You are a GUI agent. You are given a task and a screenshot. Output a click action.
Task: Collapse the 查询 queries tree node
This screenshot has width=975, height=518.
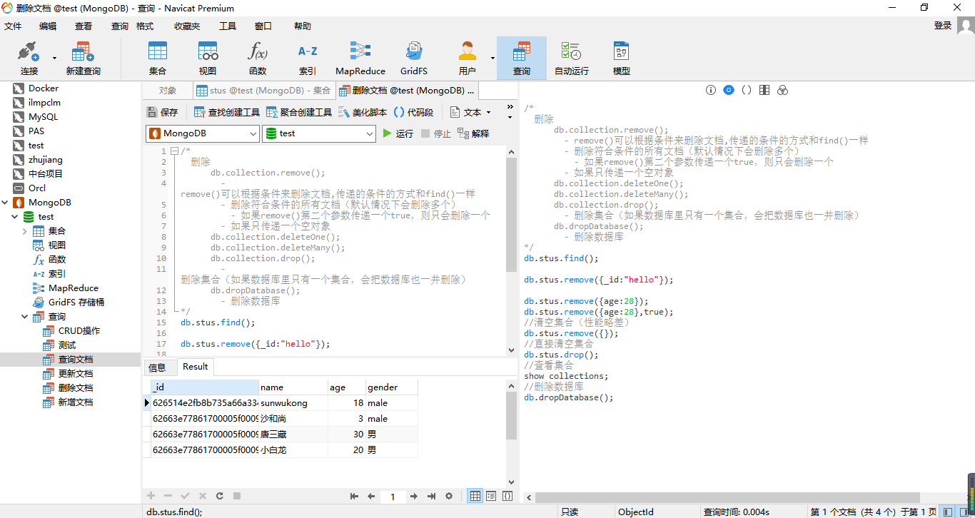pos(25,317)
